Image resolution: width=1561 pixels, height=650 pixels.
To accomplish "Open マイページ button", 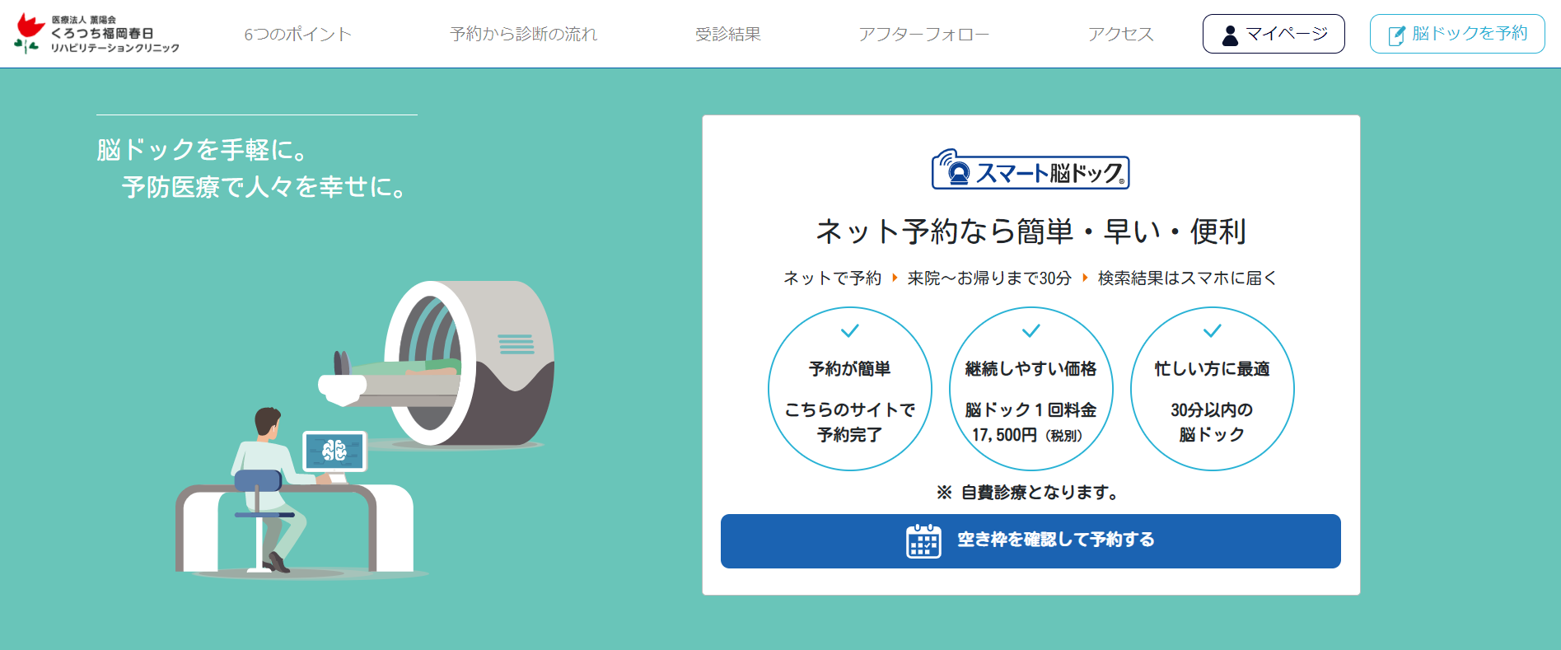I will point(1273,34).
